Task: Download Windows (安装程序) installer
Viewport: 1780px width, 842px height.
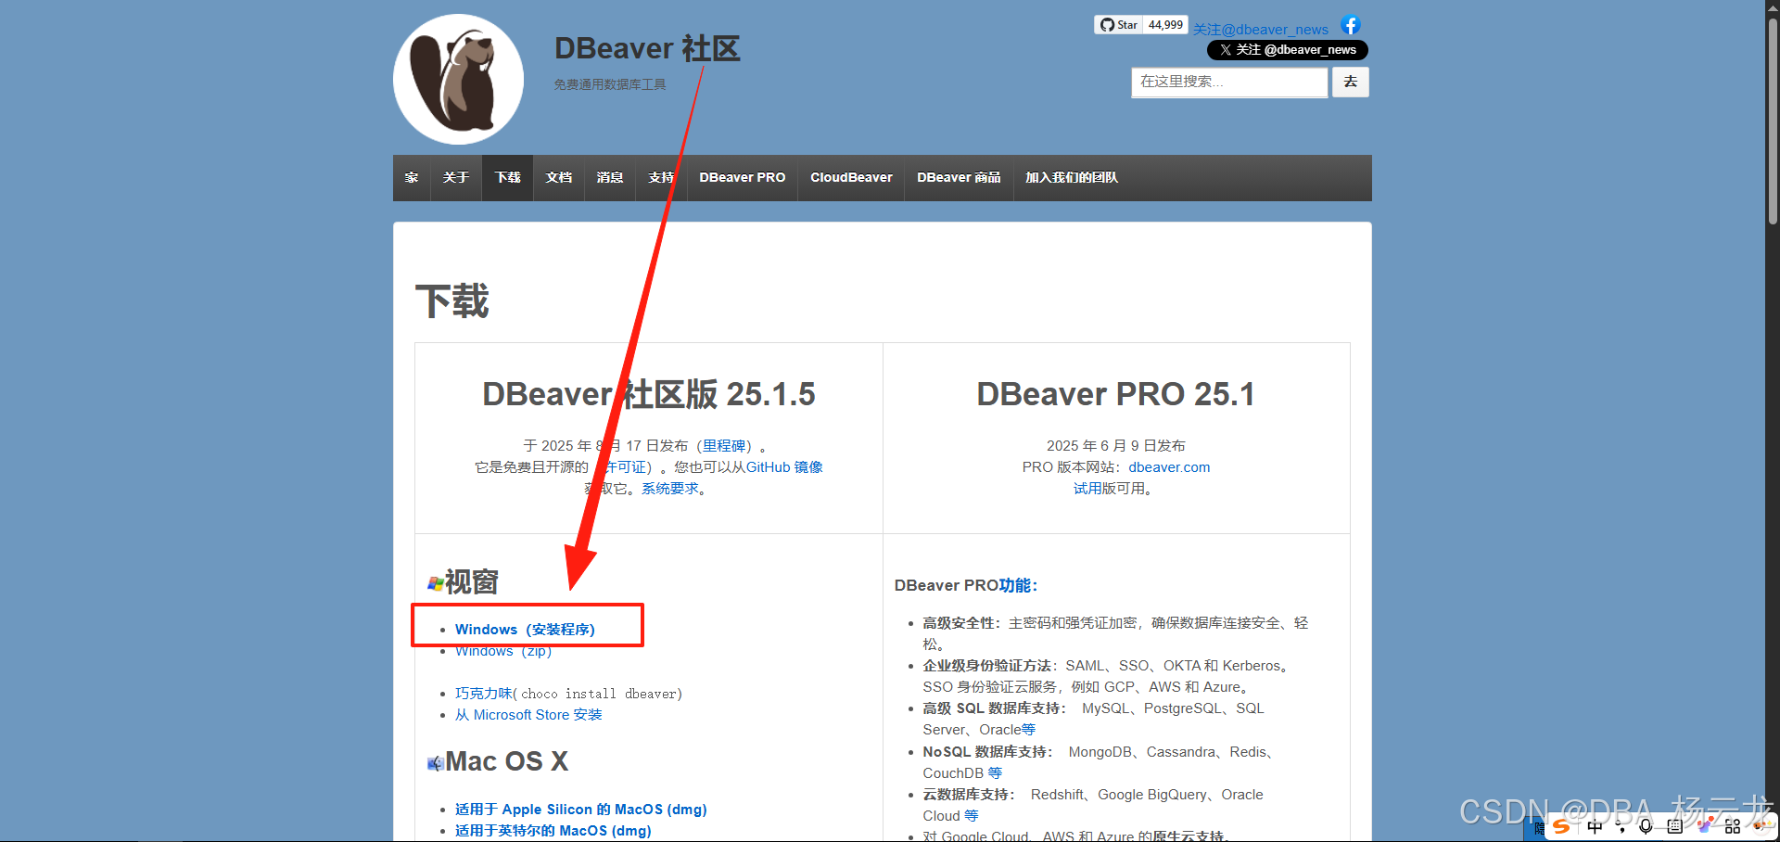Action: (x=525, y=630)
